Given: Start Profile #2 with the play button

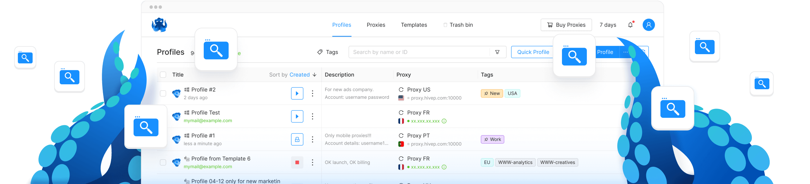Looking at the screenshot, I should click(x=297, y=94).
